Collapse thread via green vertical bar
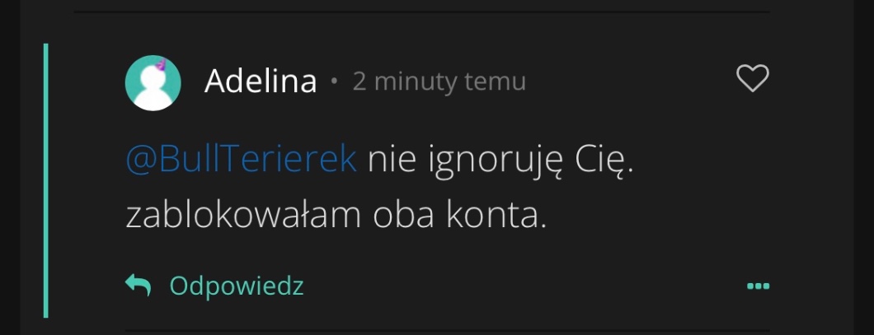Viewport: 874px width, 335px height. click(45, 181)
